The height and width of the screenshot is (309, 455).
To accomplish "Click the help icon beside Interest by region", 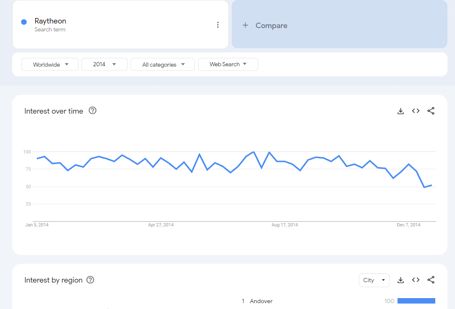I will click(90, 280).
